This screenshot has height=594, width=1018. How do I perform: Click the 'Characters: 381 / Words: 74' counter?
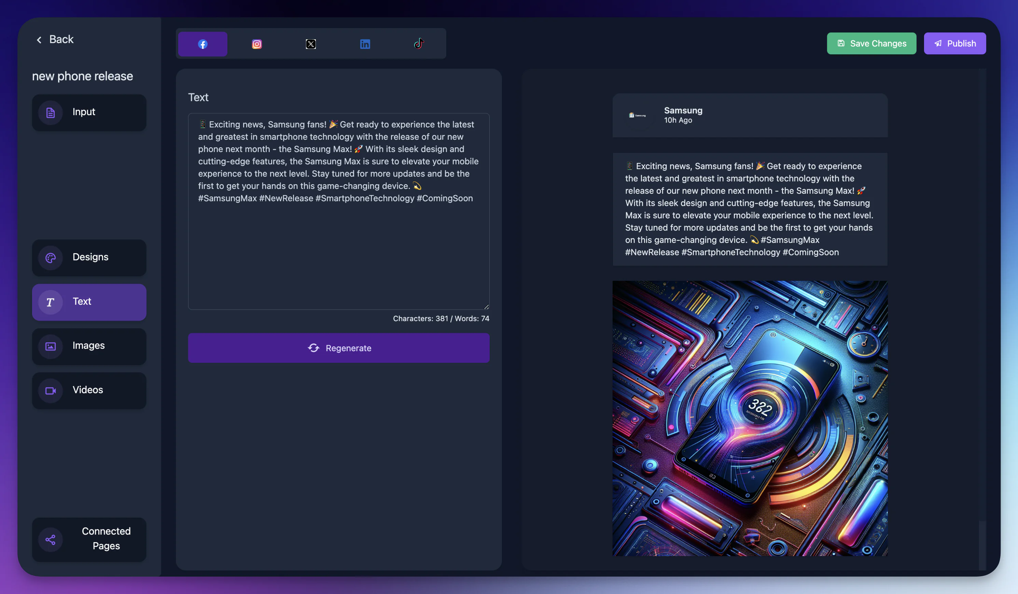point(441,318)
